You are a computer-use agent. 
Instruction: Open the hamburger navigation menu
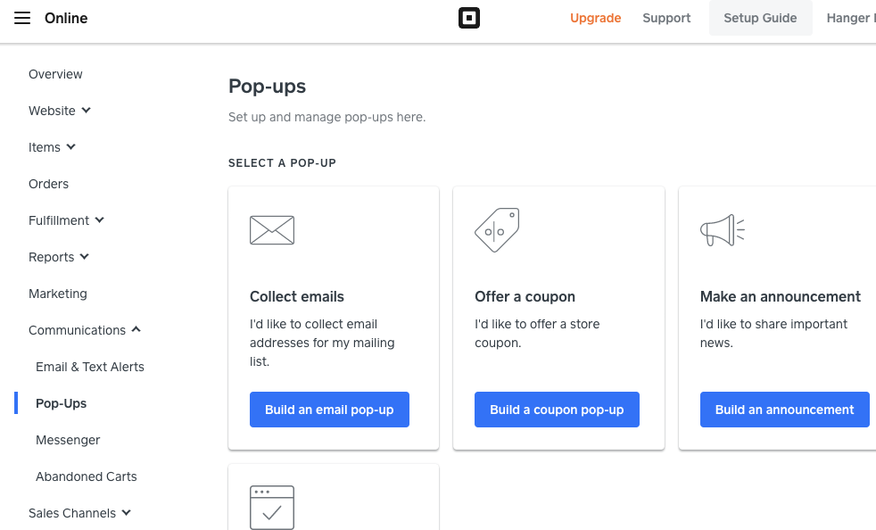[x=22, y=18]
